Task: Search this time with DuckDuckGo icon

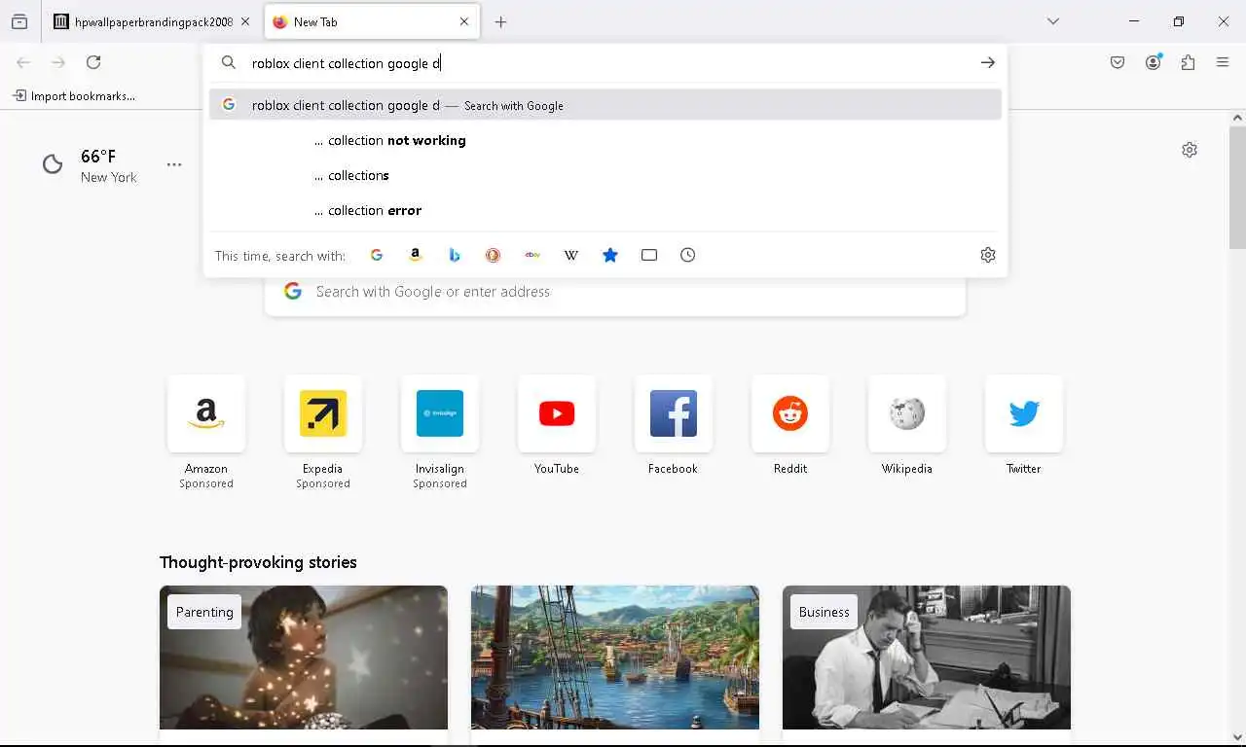Action: 494,255
